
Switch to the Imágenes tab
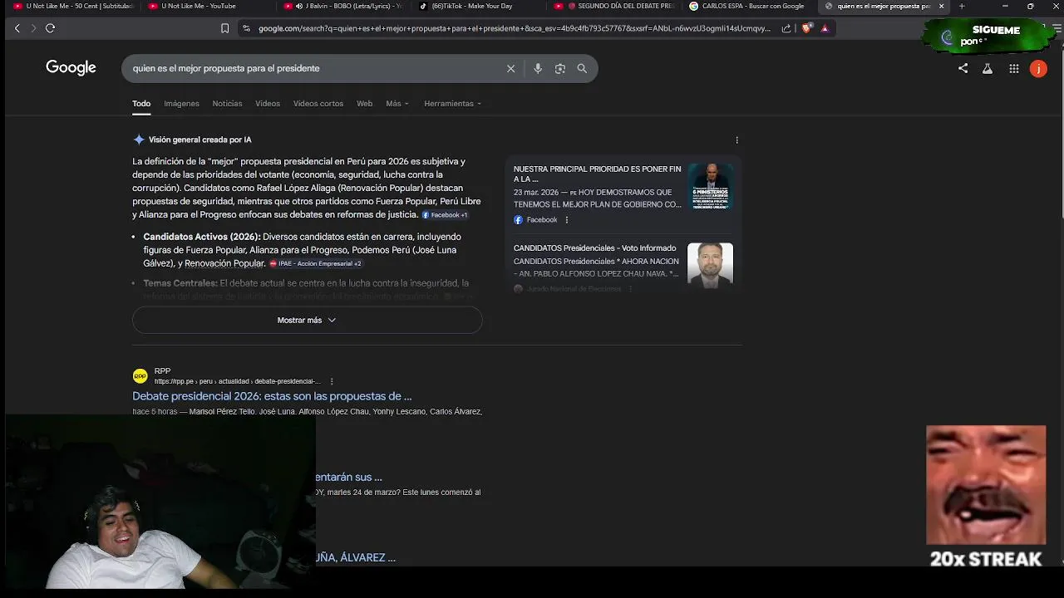pyautogui.click(x=181, y=104)
